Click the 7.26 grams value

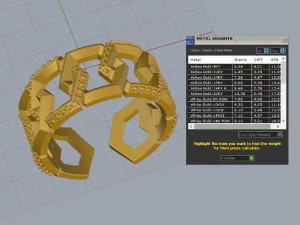coord(239,77)
